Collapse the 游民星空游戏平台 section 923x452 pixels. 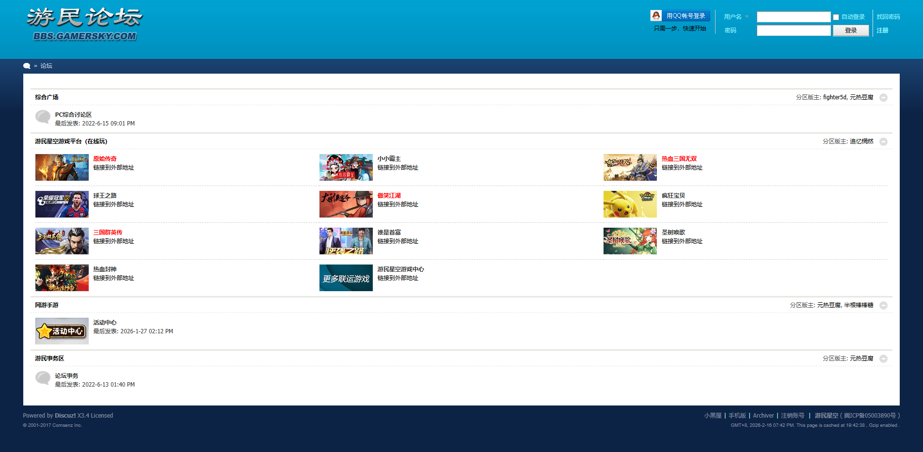click(x=883, y=141)
